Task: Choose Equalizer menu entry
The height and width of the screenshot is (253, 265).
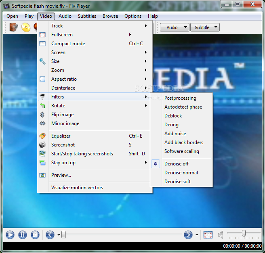Action: [x=95, y=136]
